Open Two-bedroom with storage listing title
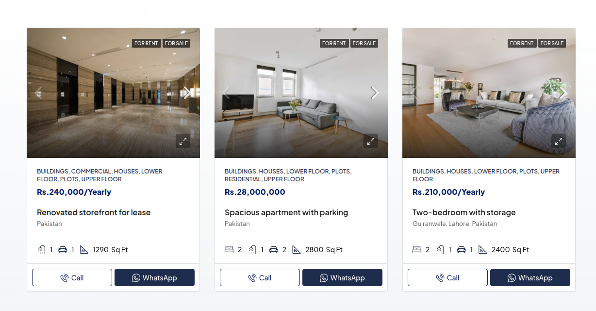596x311 pixels. point(464,212)
